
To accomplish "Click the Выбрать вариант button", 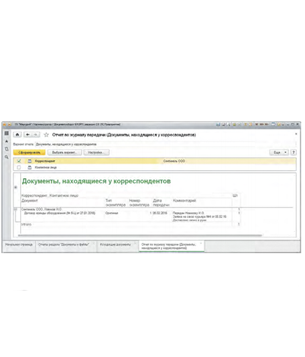I will tap(64, 152).
